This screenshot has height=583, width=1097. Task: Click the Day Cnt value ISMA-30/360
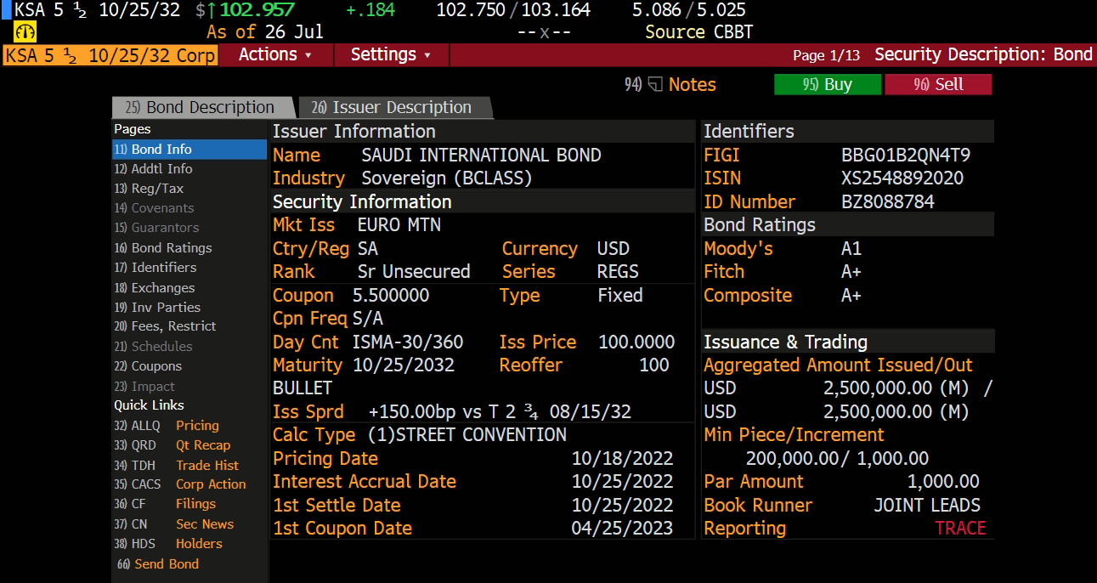coord(408,342)
